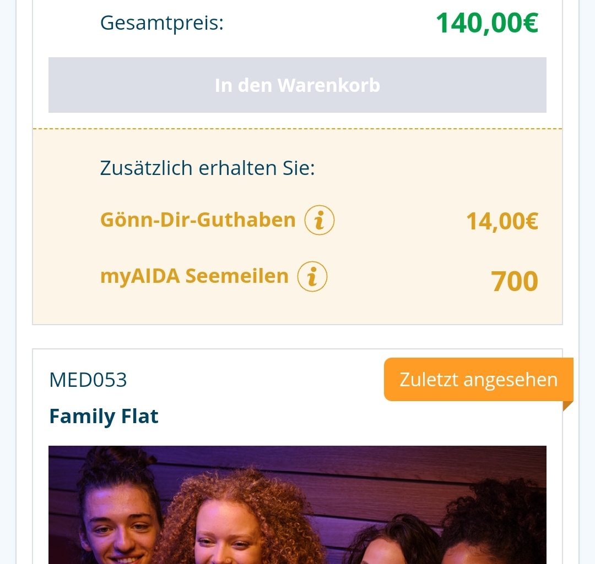This screenshot has height=564, width=595.
Task: Click the Zusätzlich erhalten Sie heading
Action: click(207, 168)
